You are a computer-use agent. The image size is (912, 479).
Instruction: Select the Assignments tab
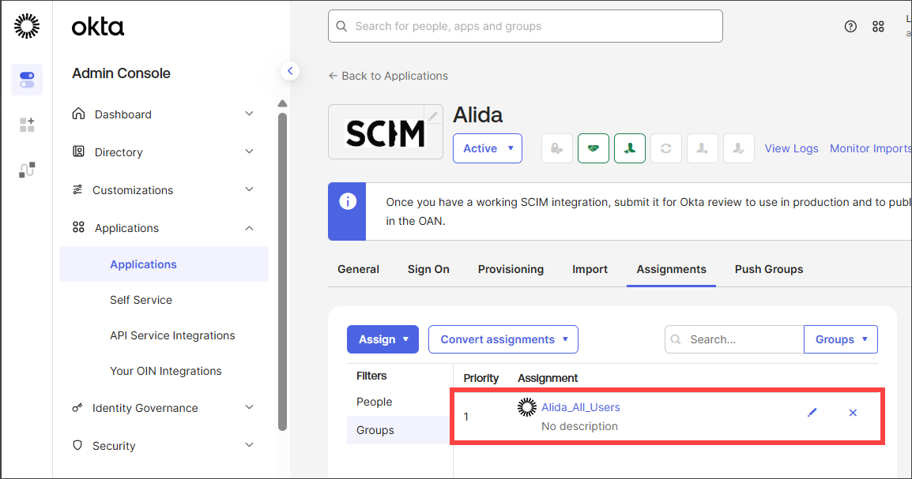(x=671, y=269)
